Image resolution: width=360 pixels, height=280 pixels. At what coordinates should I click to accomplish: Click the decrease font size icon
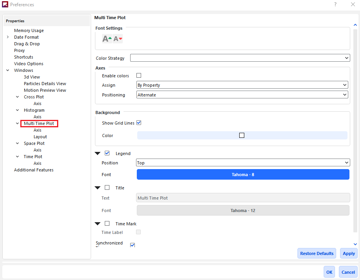click(118, 39)
